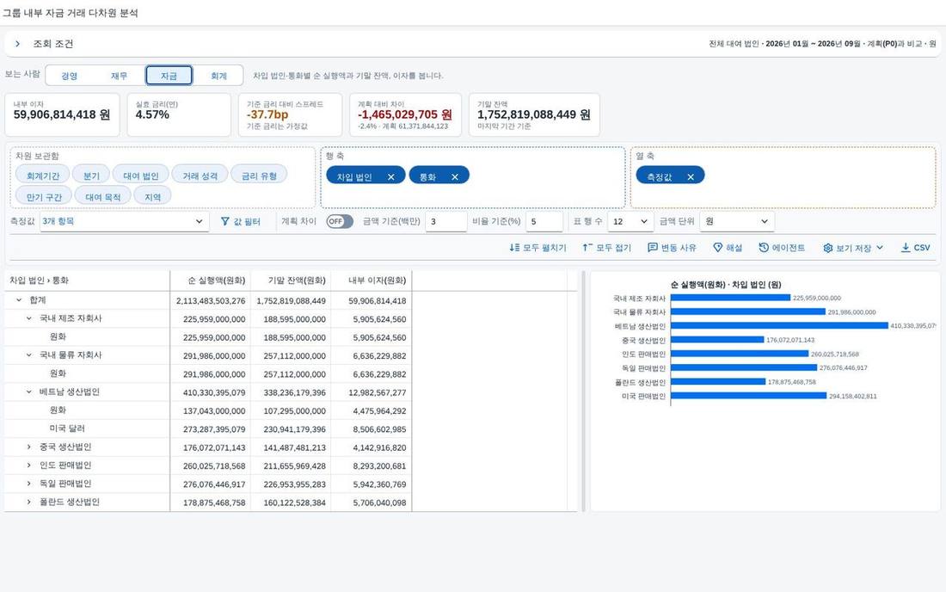Pick the 대여 법인 dimension chip
946x592 pixels.
140,176
